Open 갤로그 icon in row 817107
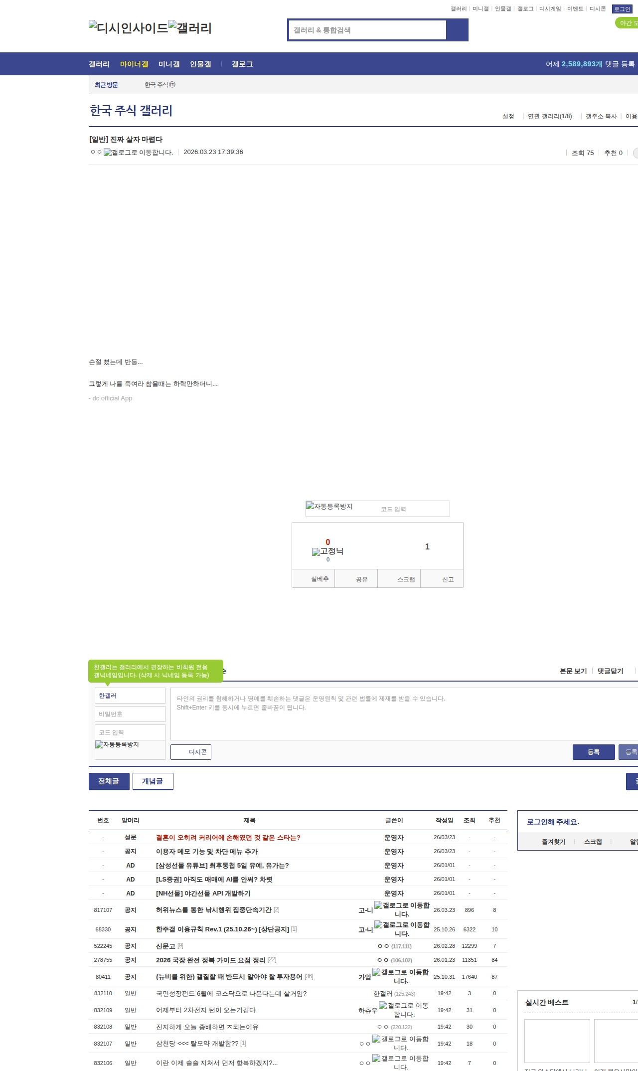This screenshot has height=1071, width=638. (402, 910)
